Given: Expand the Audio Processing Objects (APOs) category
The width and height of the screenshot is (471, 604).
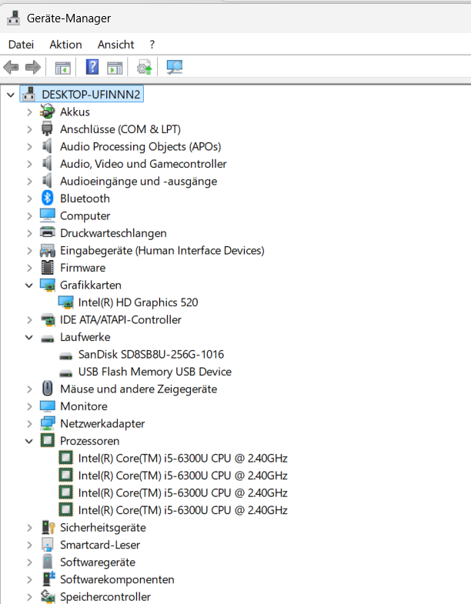Looking at the screenshot, I should [x=29, y=147].
